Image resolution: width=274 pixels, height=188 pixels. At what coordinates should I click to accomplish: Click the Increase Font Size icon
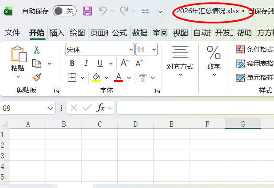click(x=125, y=63)
